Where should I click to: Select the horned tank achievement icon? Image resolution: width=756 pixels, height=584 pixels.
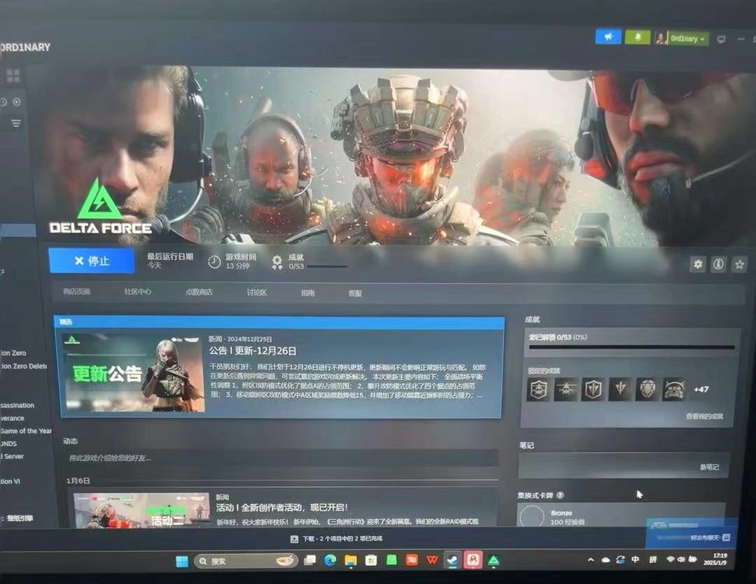pyautogui.click(x=674, y=390)
